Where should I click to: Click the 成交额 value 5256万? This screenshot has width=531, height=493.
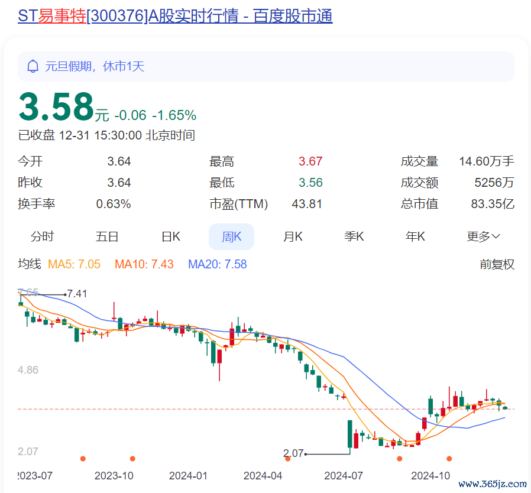pos(494,183)
